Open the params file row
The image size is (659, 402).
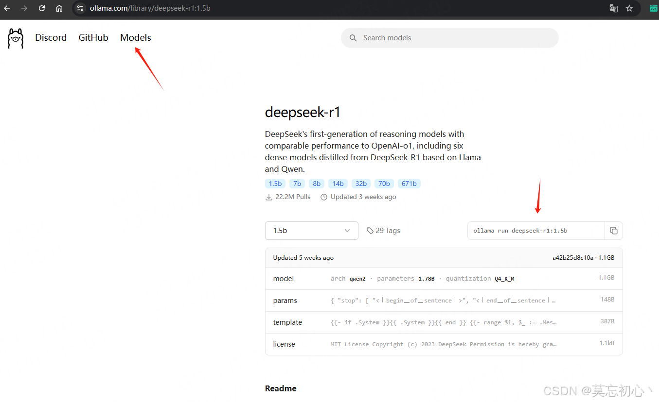444,301
